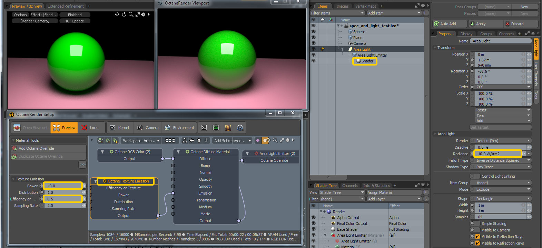Click the Radiance value field
Image resolution: width=542 pixels, height=248 pixels.
[x=498, y=154]
